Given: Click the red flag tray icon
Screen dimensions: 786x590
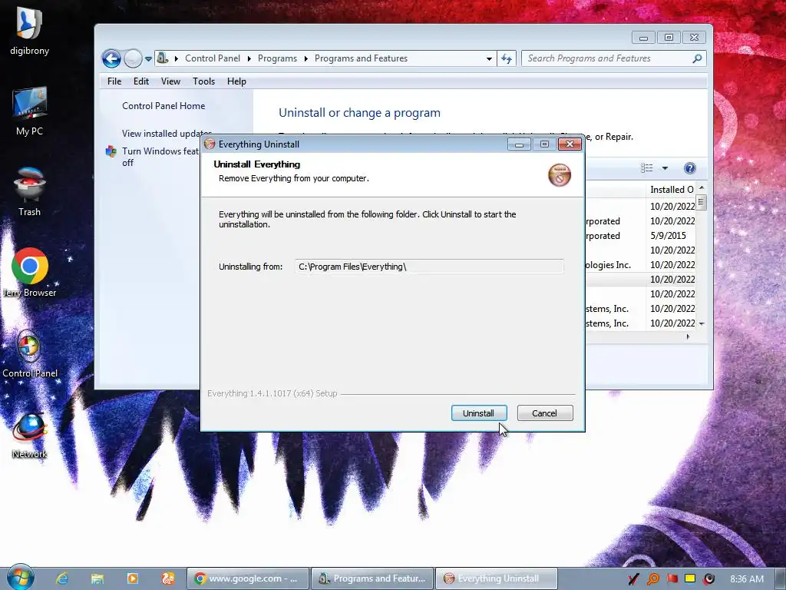Looking at the screenshot, I should pyautogui.click(x=672, y=578).
